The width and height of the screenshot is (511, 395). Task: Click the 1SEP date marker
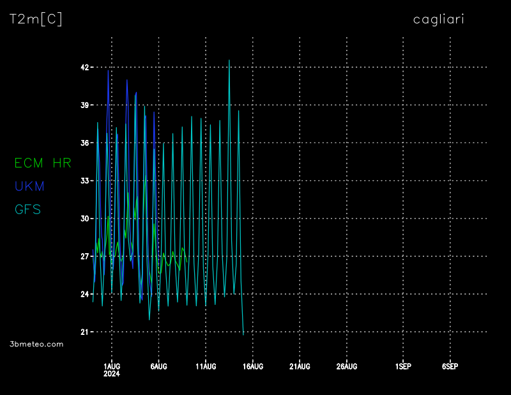click(403, 366)
